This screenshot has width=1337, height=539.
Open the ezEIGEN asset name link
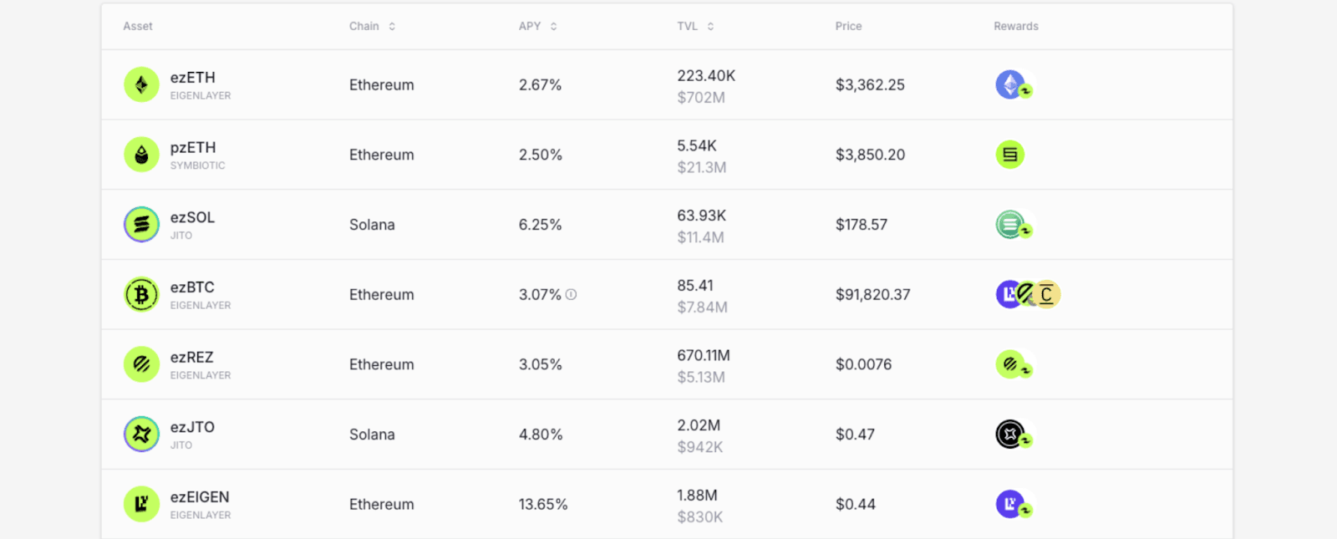(x=200, y=497)
